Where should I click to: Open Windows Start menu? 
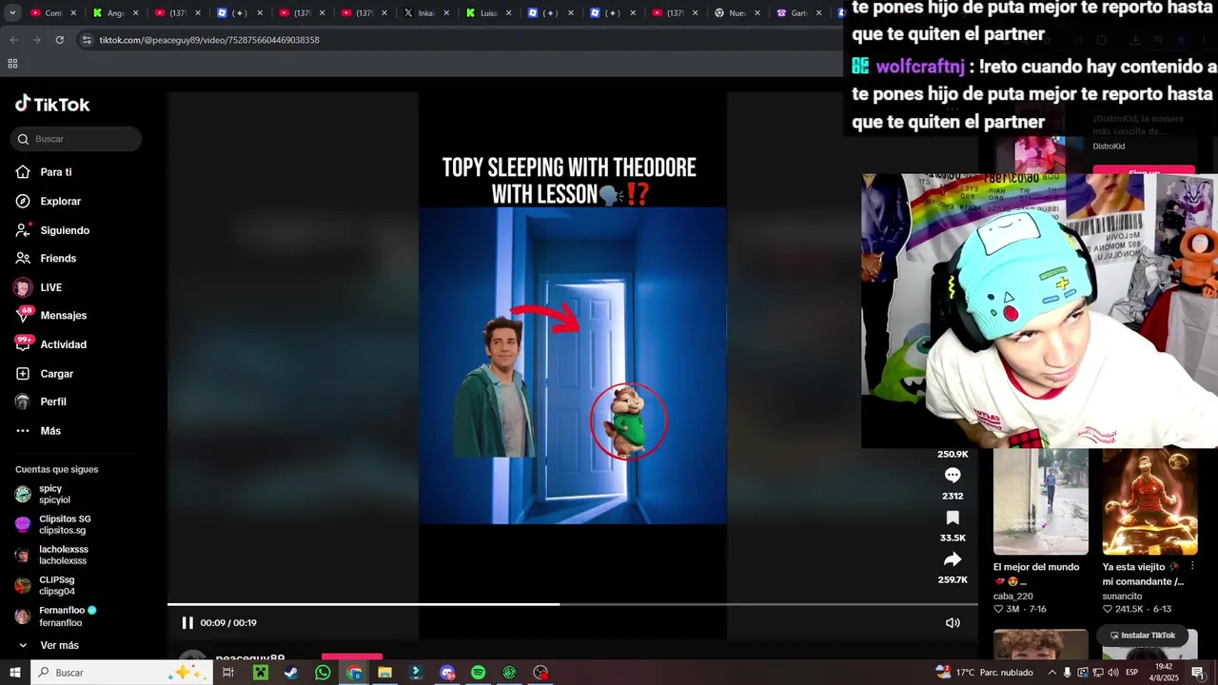pyautogui.click(x=14, y=673)
